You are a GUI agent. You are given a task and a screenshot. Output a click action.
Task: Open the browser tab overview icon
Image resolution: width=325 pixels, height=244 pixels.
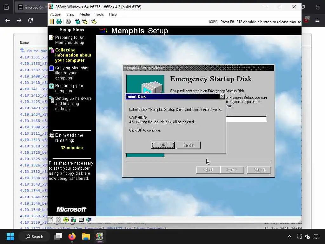6,7
